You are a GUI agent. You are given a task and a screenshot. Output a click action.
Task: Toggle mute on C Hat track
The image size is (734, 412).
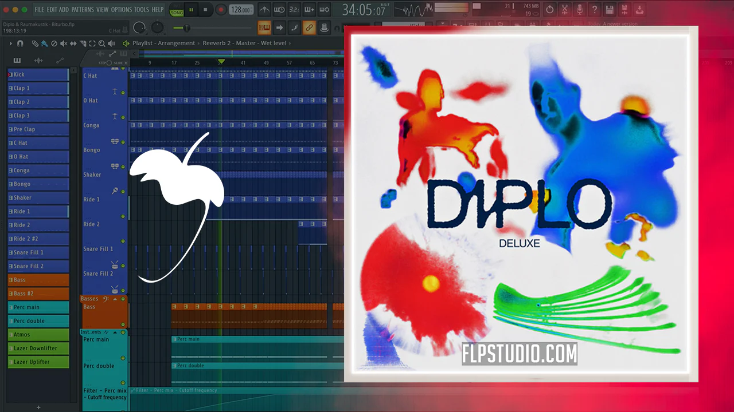[123, 92]
